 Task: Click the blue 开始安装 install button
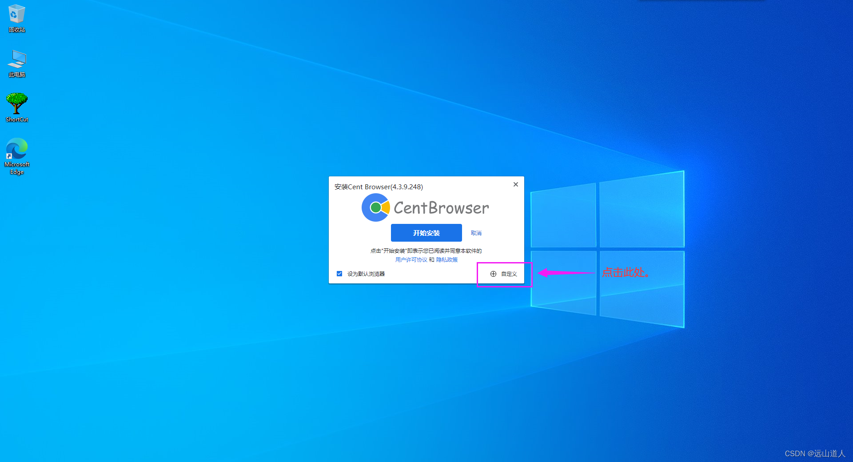(x=426, y=233)
